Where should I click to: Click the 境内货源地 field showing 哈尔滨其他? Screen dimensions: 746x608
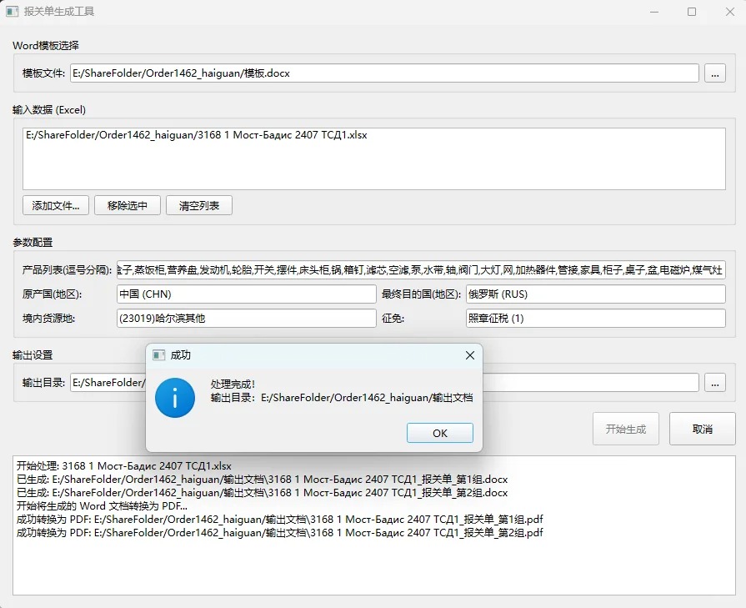point(242,318)
